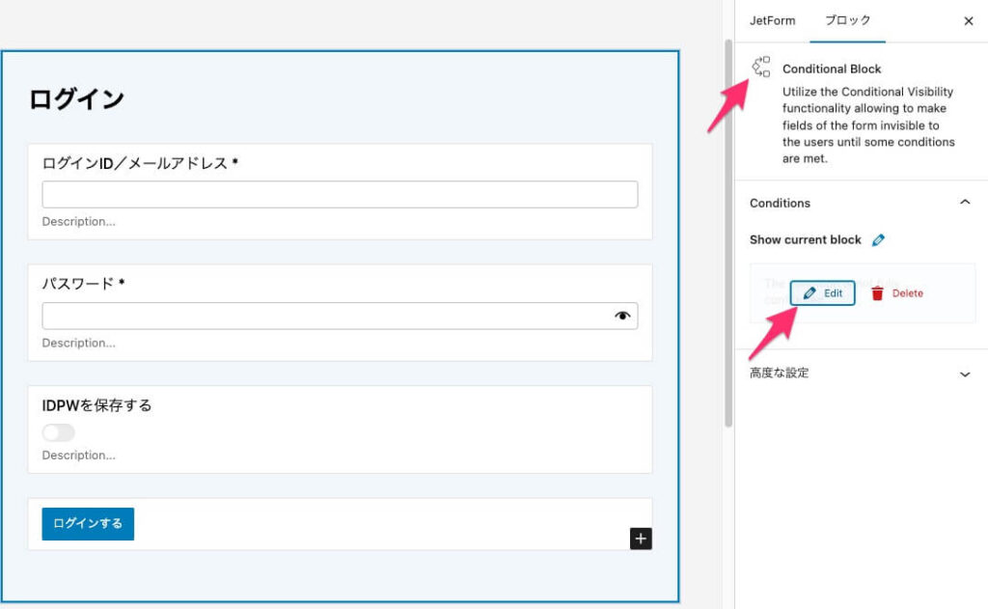Close the settings sidebar with the X
The width and height of the screenshot is (988, 609).
(x=968, y=21)
